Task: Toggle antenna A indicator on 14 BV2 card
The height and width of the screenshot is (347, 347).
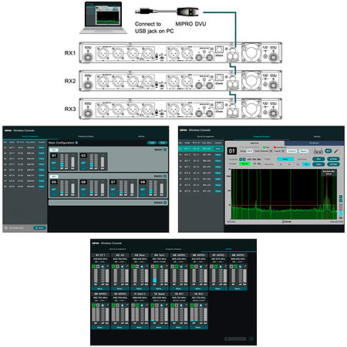Action: click(x=192, y=305)
